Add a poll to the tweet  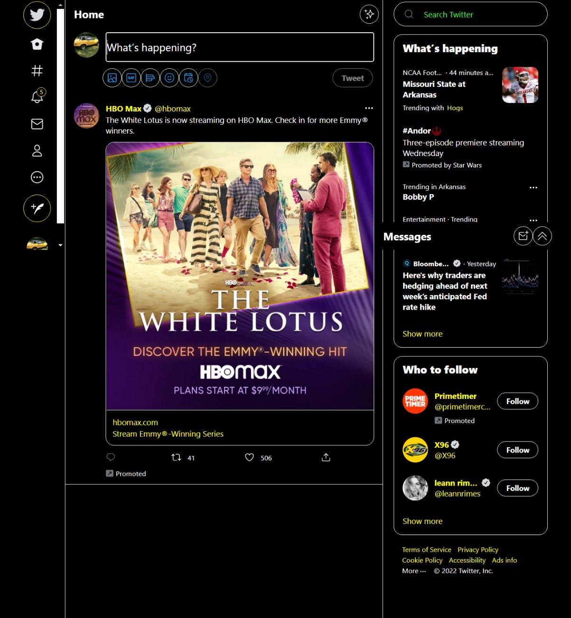tap(150, 78)
